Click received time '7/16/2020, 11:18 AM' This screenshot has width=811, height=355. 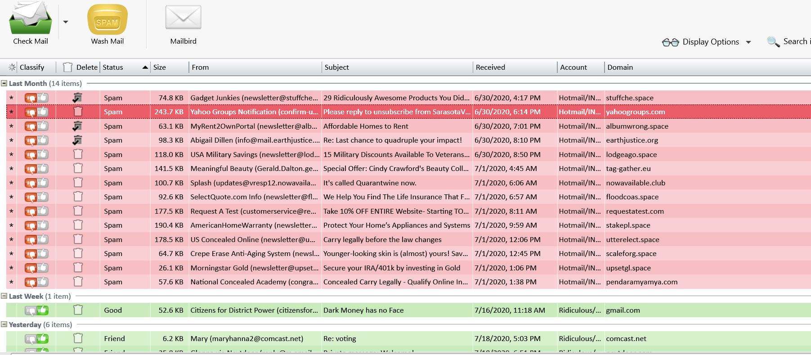pos(510,310)
